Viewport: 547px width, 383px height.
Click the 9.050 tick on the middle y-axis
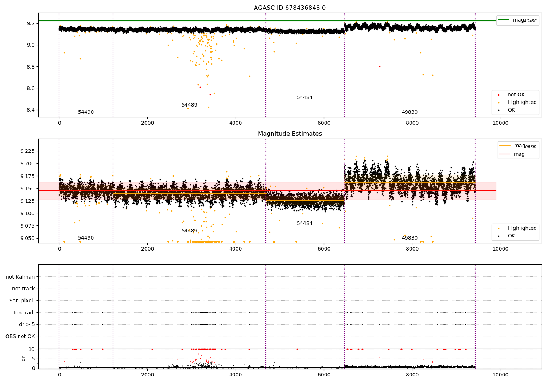(x=28, y=238)
